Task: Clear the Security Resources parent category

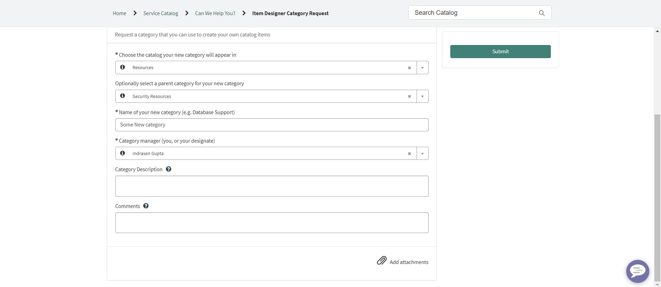Action: pos(409,96)
